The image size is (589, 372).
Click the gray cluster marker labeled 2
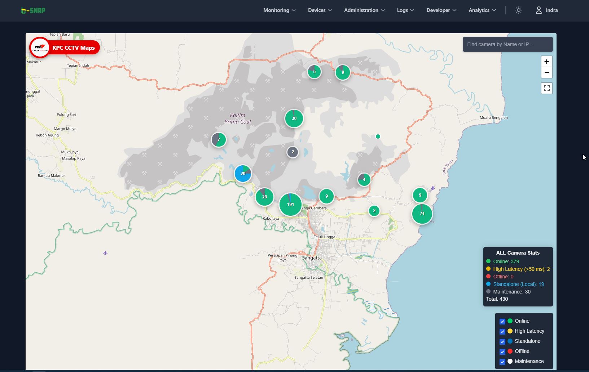point(293,152)
